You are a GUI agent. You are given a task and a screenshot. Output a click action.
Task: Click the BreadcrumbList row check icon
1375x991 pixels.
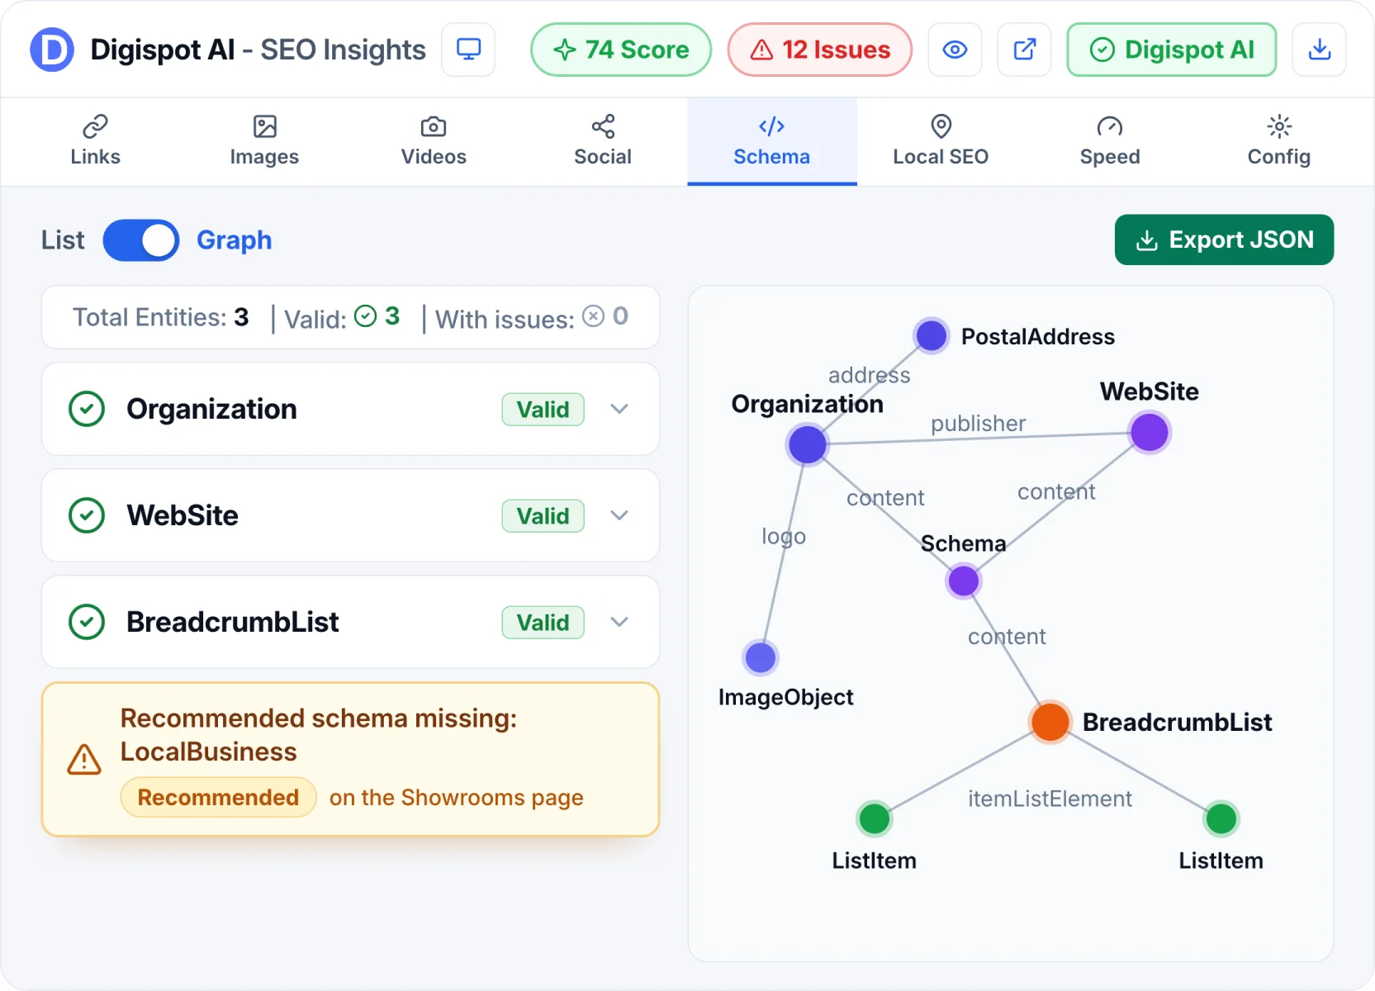[x=87, y=622]
